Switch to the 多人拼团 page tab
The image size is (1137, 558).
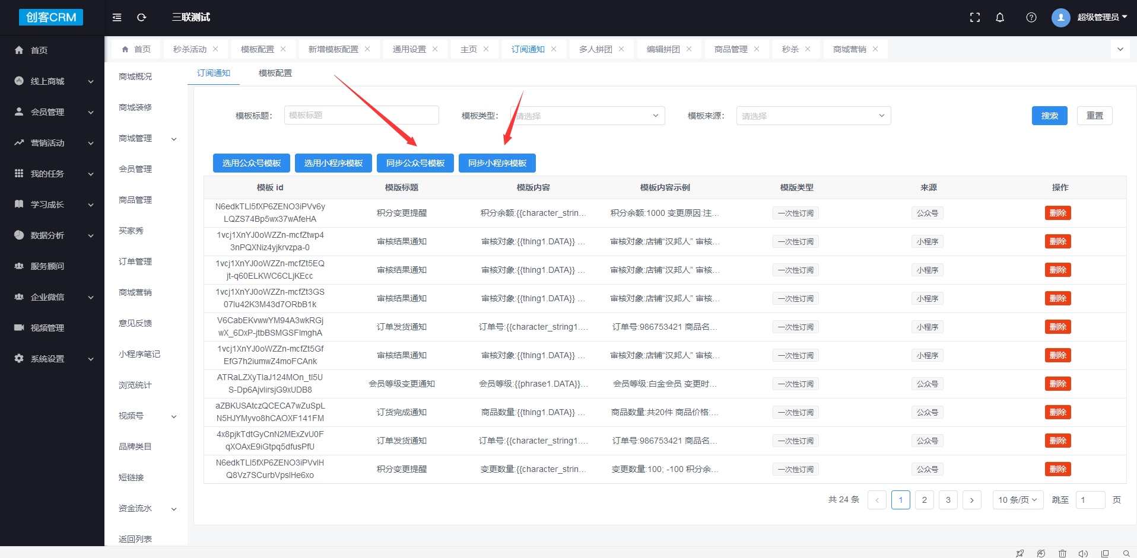pos(596,49)
